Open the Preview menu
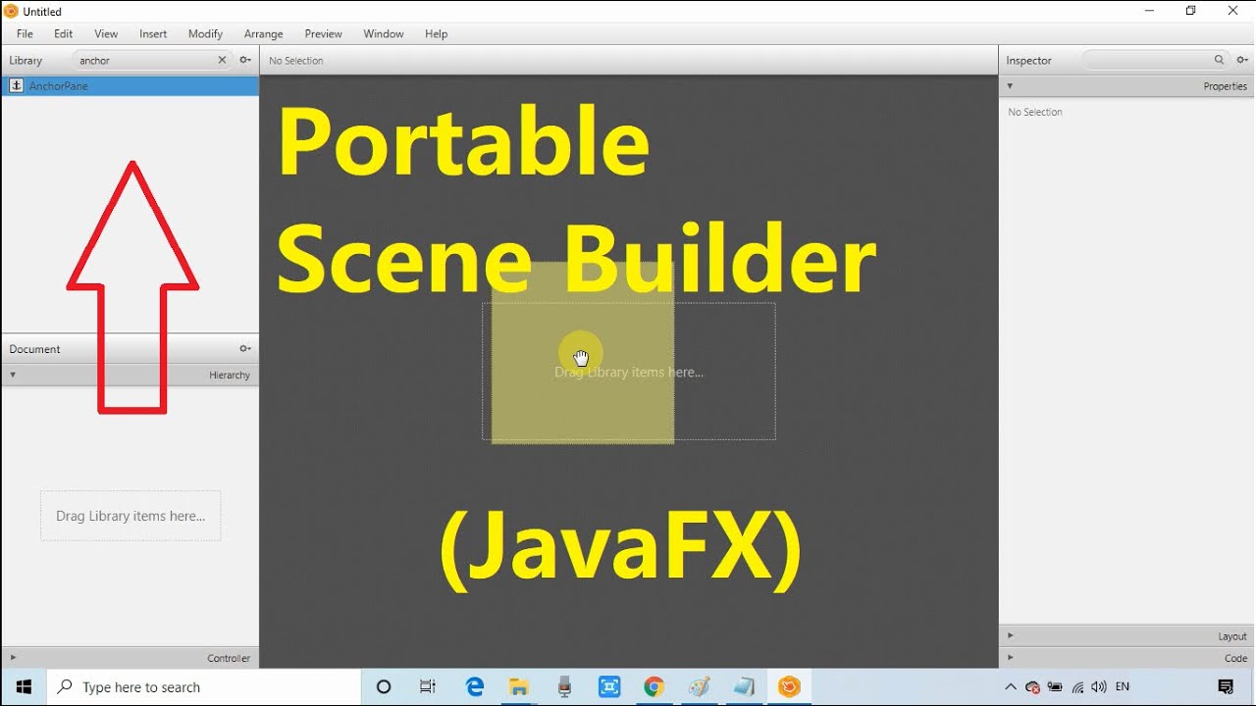 click(x=324, y=33)
